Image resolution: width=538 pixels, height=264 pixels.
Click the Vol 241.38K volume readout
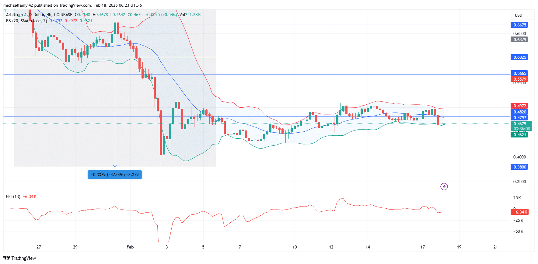(x=190, y=15)
